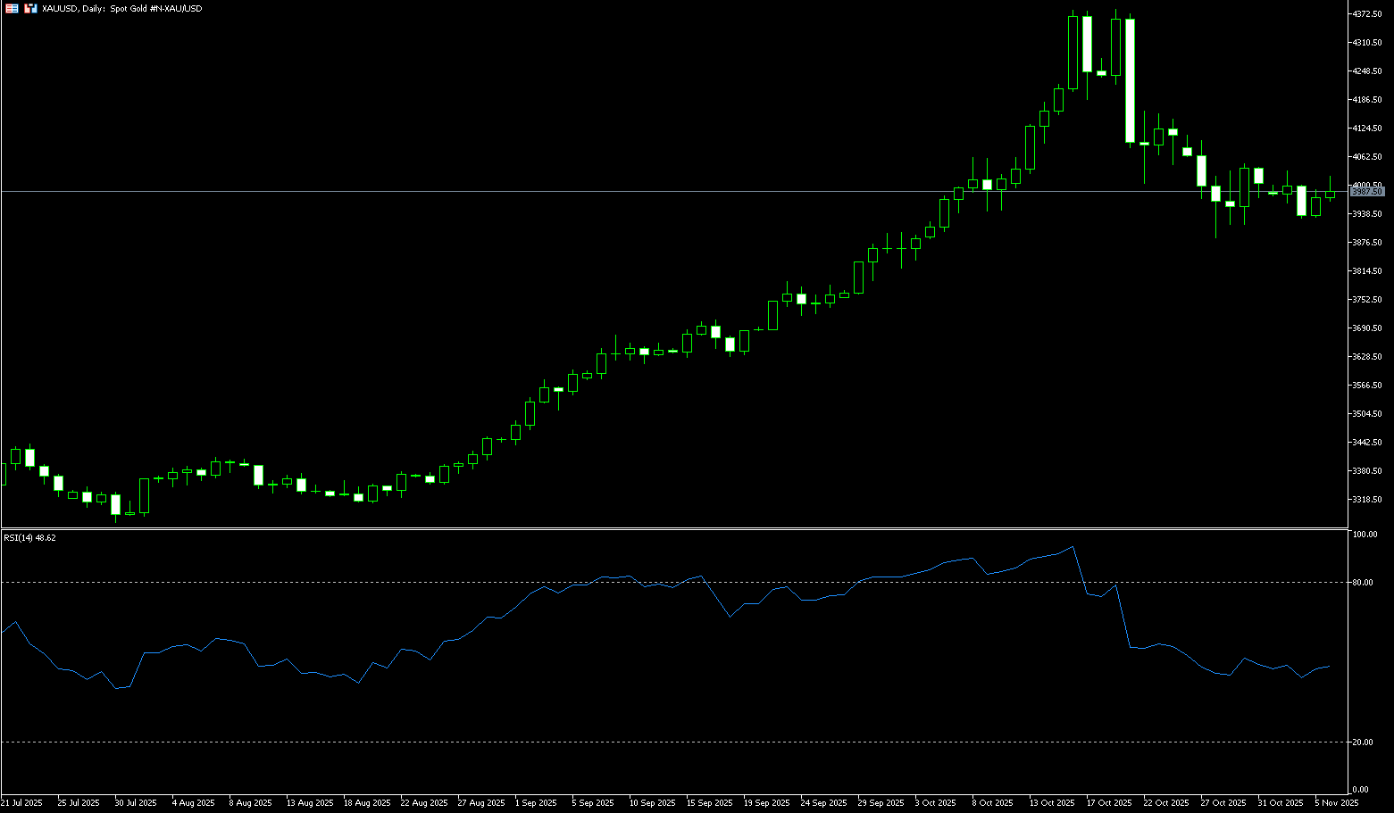Screen dimensions: 1394x813
Task: Click the RSI line's highest peak in mid-October
Action: pos(1073,547)
